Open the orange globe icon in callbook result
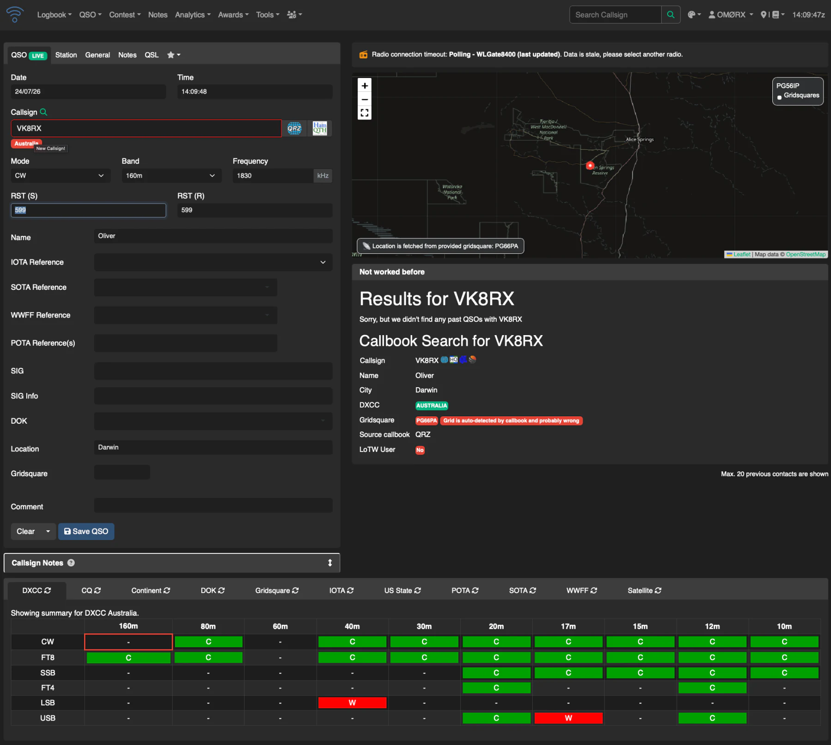This screenshot has width=831, height=745. coord(472,360)
